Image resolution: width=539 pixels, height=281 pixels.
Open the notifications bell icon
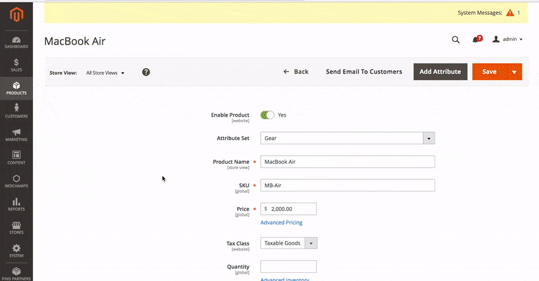coord(477,39)
